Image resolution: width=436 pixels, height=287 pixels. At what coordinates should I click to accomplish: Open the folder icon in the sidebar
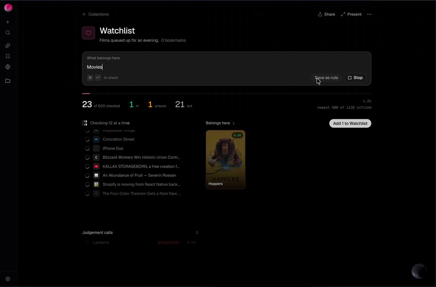click(8, 81)
